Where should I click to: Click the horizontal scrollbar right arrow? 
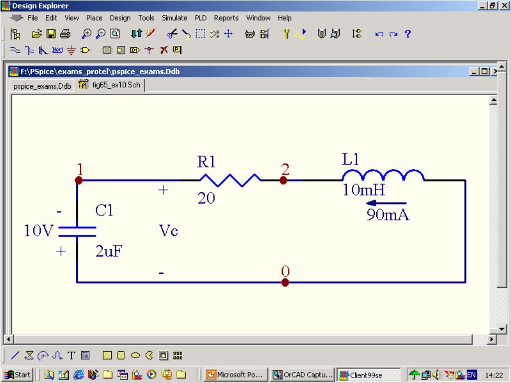(x=492, y=339)
